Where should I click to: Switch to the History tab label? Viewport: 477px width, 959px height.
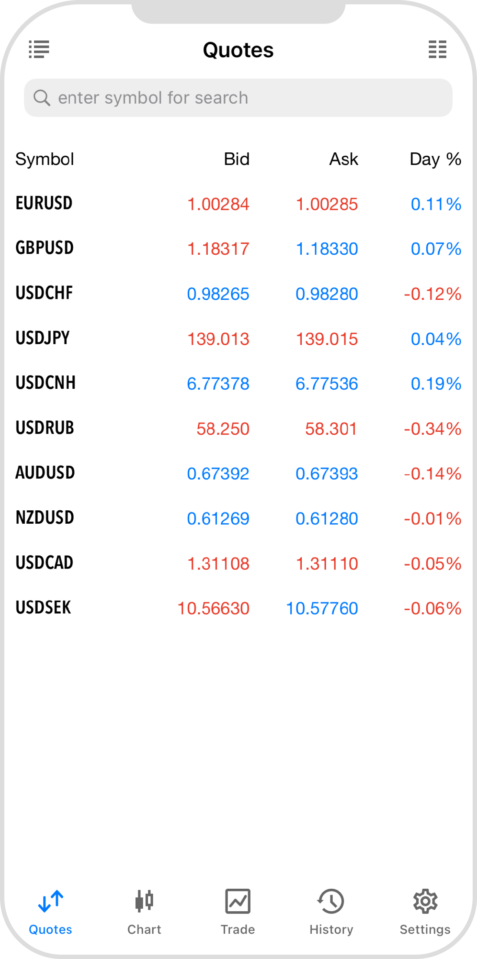tap(331, 929)
